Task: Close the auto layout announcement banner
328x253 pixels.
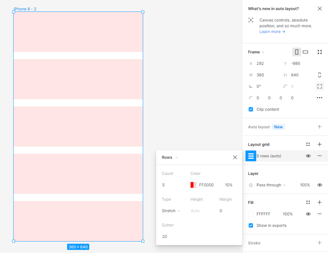Action: click(x=319, y=9)
